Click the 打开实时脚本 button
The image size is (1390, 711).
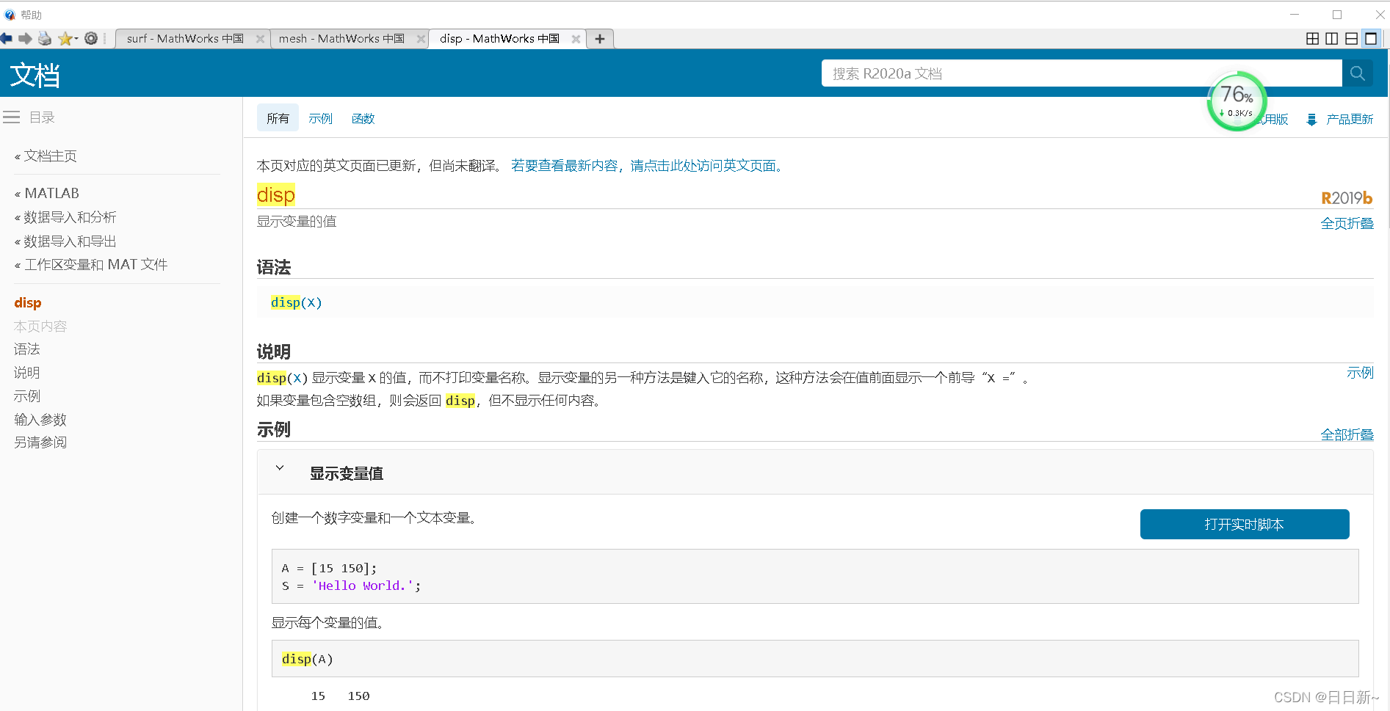coord(1244,525)
